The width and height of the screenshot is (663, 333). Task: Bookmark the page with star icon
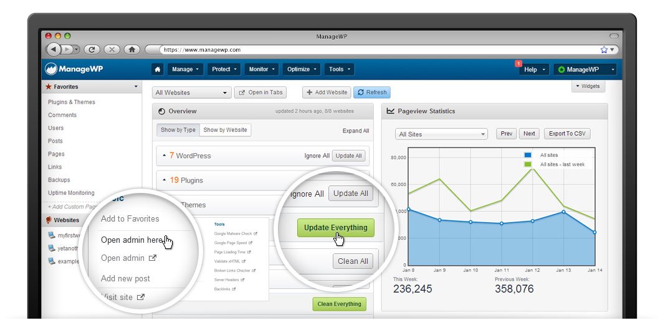(604, 49)
